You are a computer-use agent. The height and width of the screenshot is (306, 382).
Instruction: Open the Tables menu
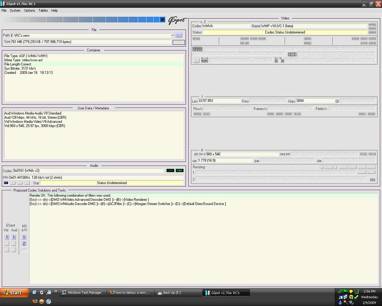43,10
